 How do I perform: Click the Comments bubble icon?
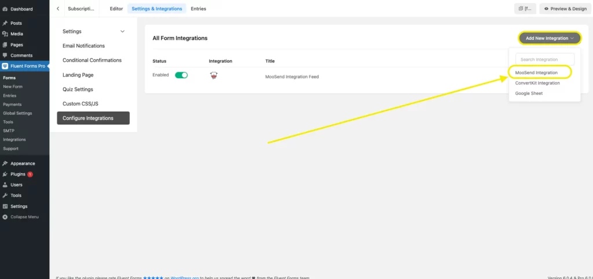coord(5,55)
